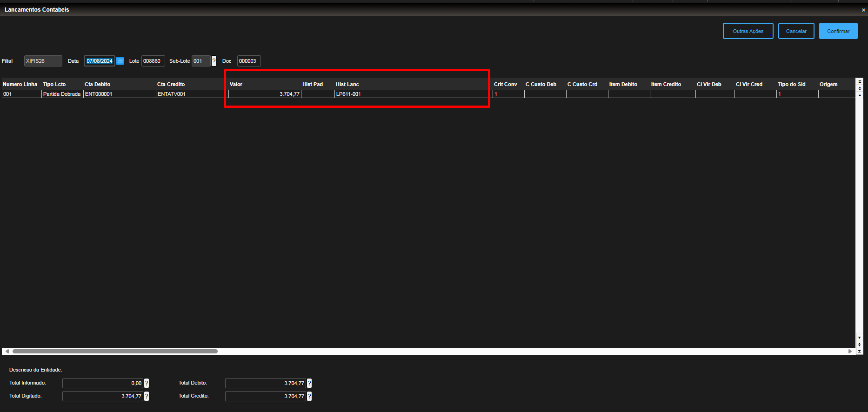868x412 pixels.
Task: Click the Total Informado value field
Action: (x=103, y=383)
